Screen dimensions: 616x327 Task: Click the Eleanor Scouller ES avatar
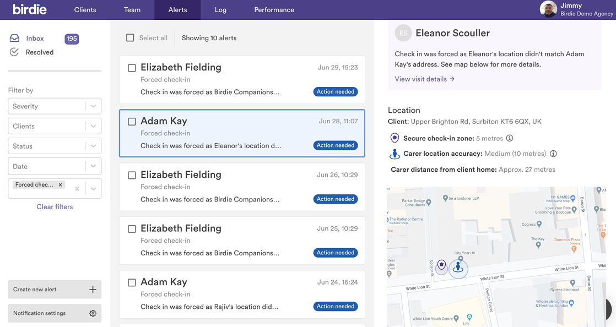click(403, 33)
